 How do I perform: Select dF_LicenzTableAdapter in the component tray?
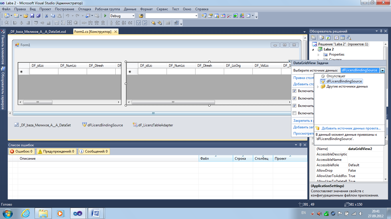click(x=153, y=125)
